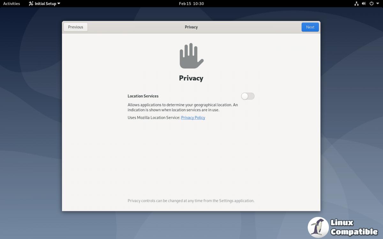Expand the system menu arrow
383x239 pixels.
point(378,4)
